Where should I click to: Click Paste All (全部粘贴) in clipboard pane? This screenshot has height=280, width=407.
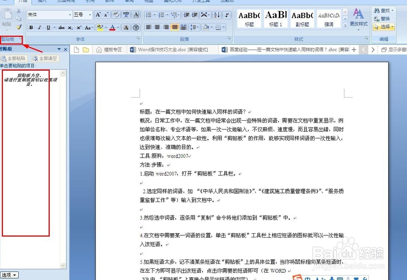click(13, 59)
